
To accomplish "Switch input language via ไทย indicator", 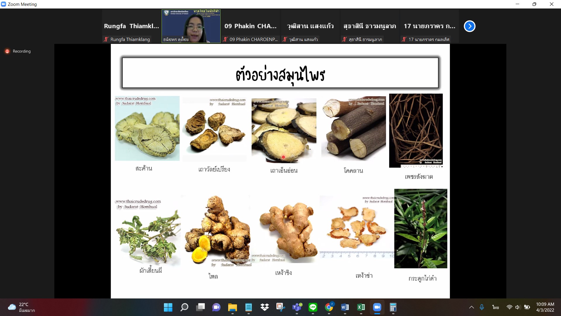I will pos(496,307).
